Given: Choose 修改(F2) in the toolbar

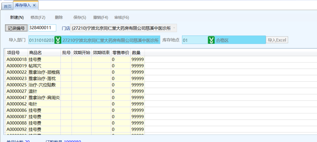Looking at the screenshot, I should tap(38, 18).
